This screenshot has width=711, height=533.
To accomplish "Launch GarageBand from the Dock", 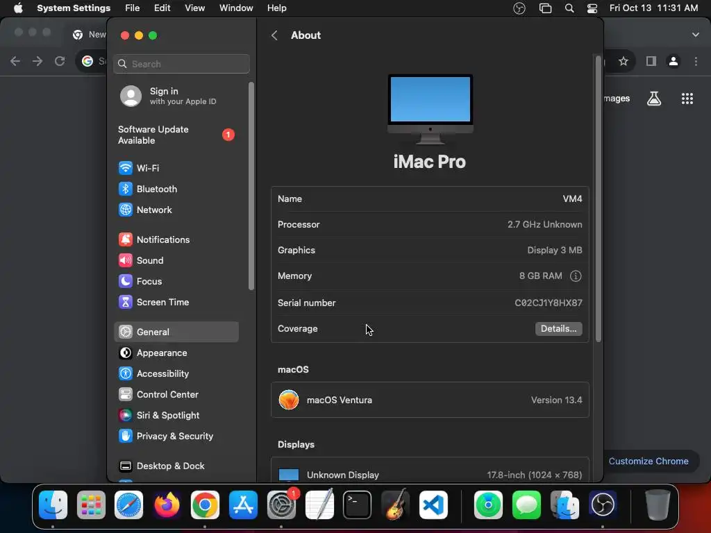I will pyautogui.click(x=395, y=505).
